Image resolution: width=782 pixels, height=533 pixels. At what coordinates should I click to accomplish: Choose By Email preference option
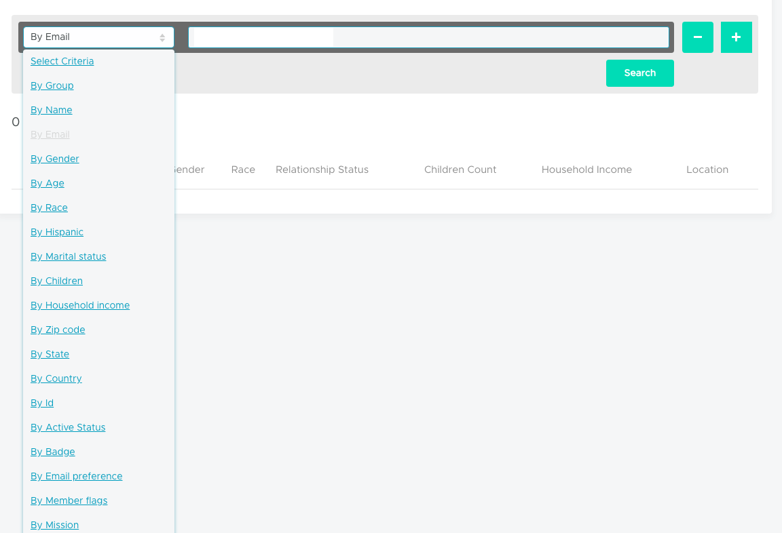(x=76, y=476)
